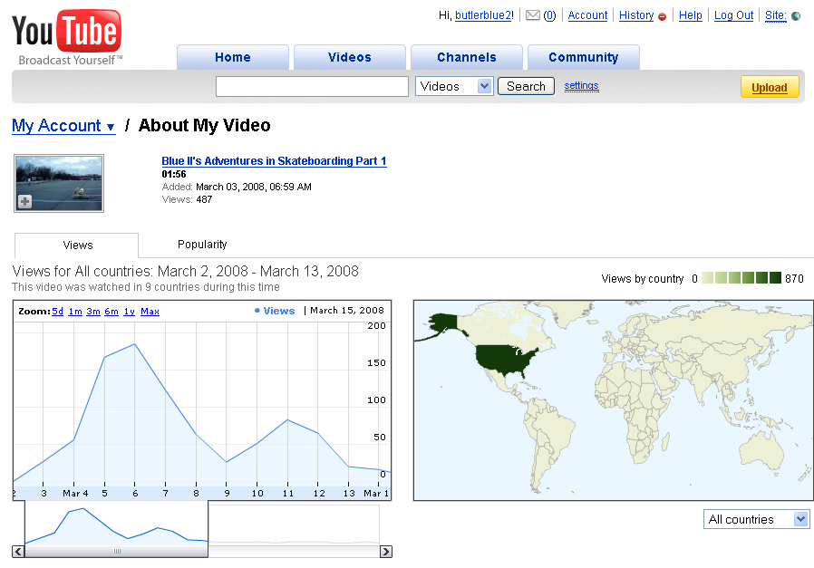The width and height of the screenshot is (814, 568).
Task: Open the Site language link
Action: 776,15
